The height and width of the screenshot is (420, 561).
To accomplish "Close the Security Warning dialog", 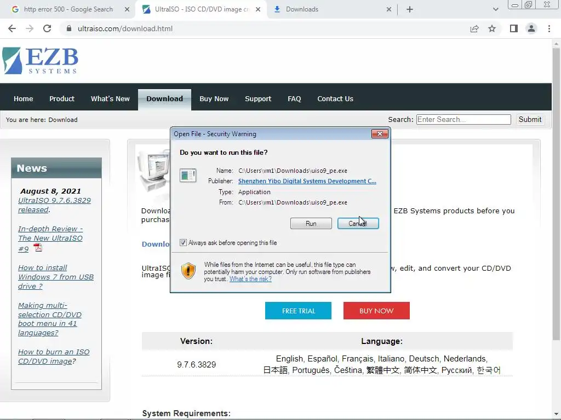I will click(380, 133).
